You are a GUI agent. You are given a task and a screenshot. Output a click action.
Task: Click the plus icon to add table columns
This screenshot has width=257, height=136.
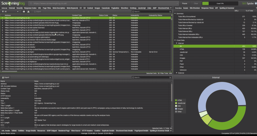point(172,15)
